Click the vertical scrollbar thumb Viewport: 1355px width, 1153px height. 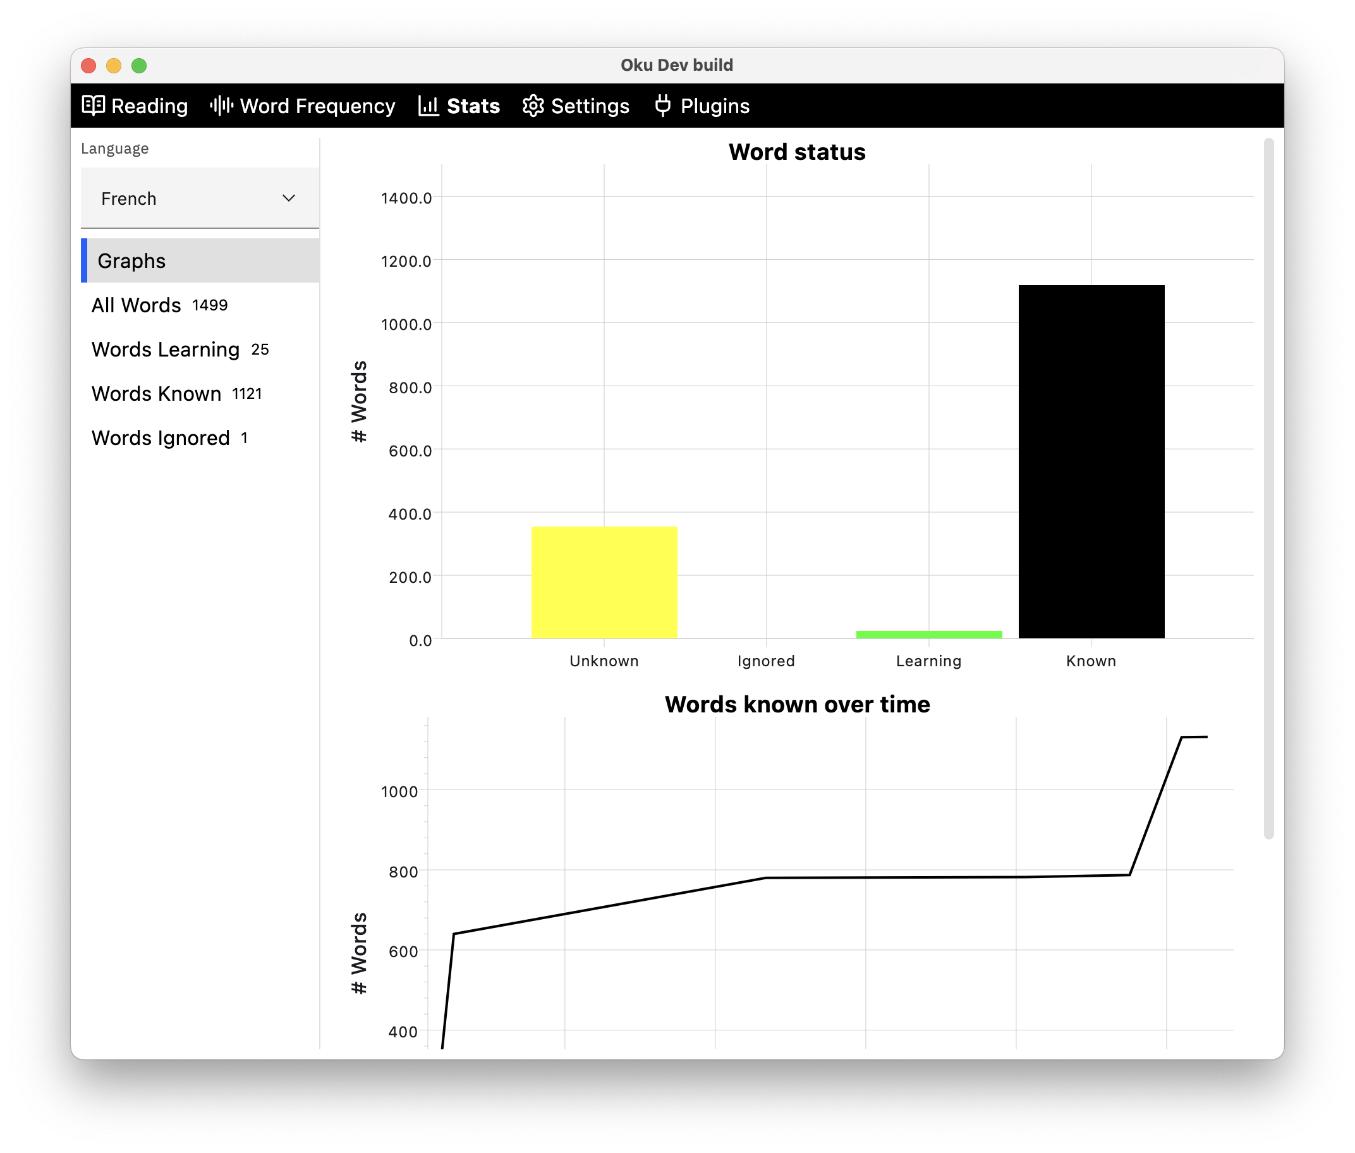tap(1268, 487)
